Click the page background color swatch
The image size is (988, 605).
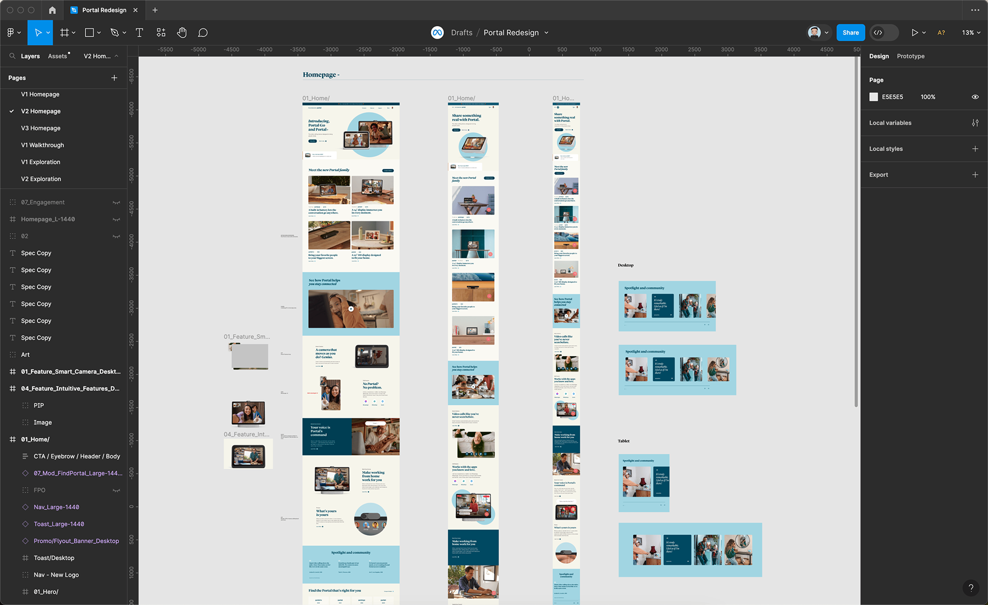pos(874,97)
